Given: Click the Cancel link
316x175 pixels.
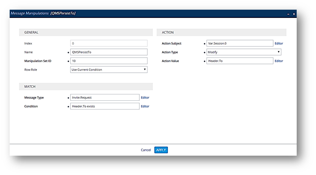Looking at the screenshot, I should point(146,150).
